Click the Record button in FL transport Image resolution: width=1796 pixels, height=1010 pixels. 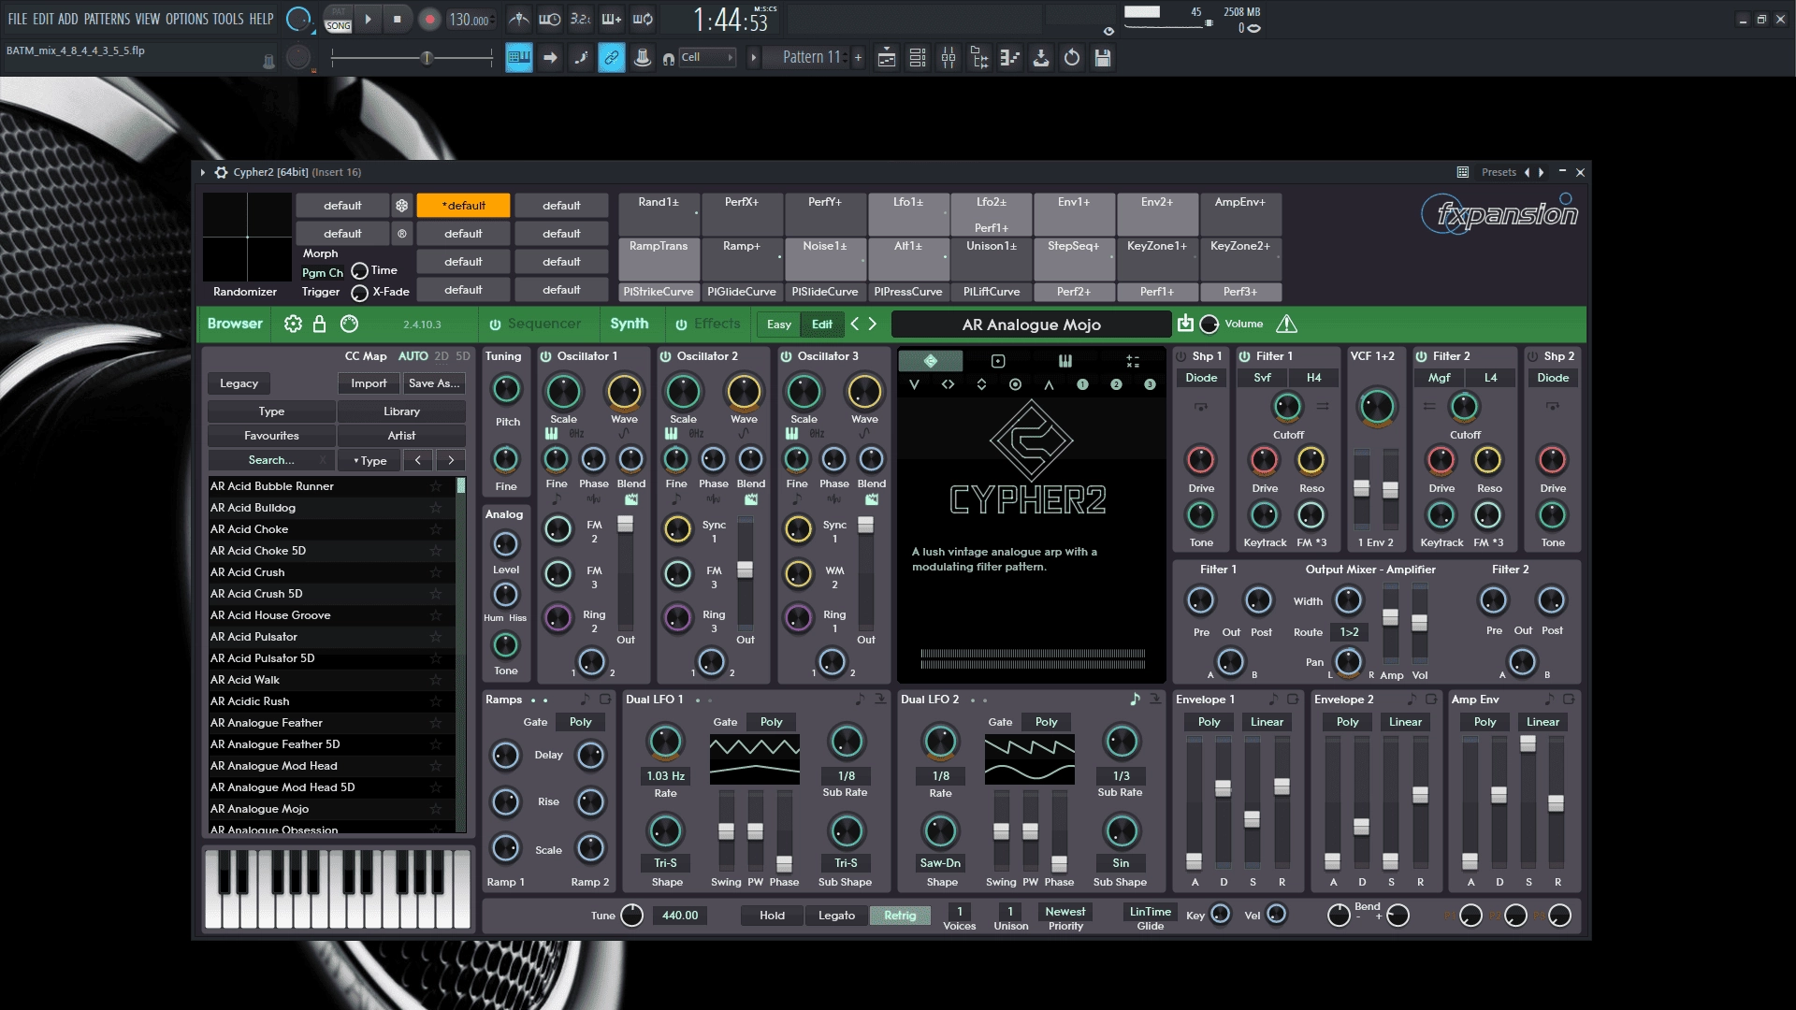tap(429, 20)
